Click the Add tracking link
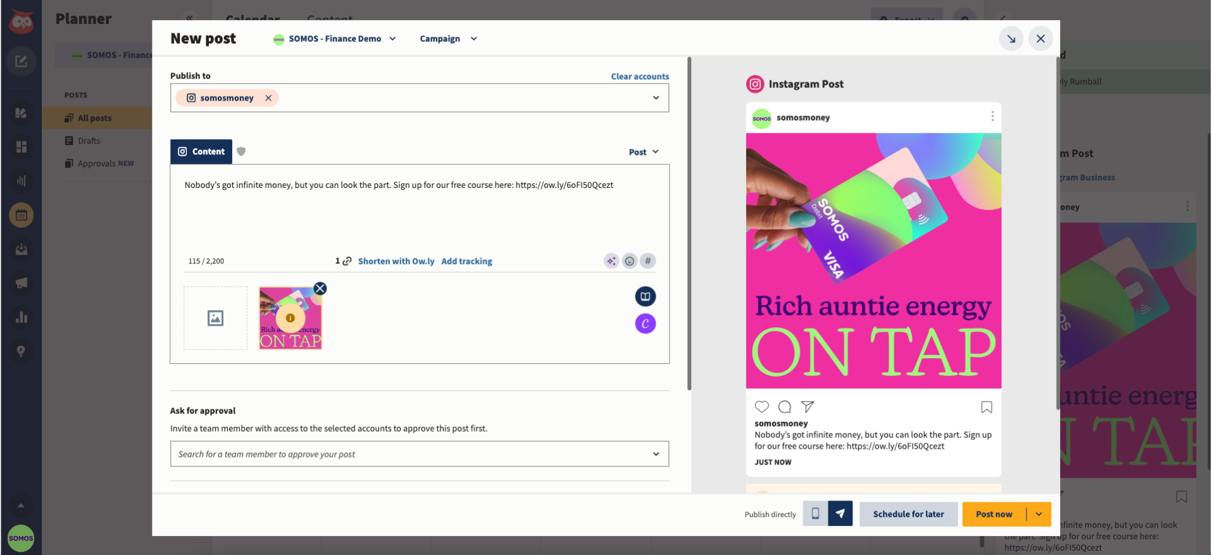Screen dimensions: 1212x555 466,261
